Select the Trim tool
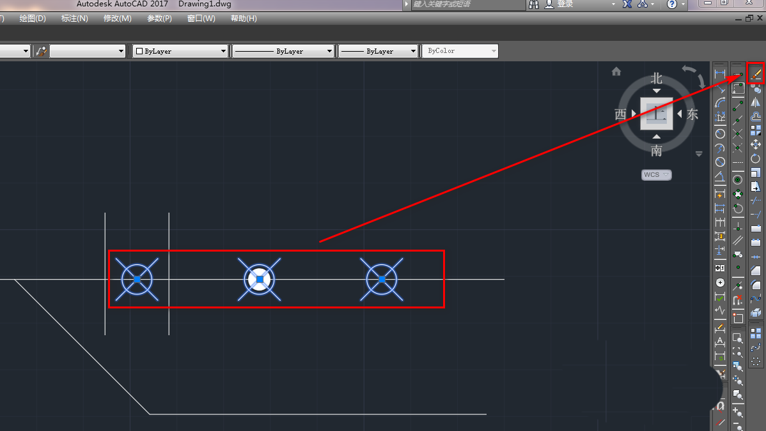This screenshot has height=431, width=766. [756, 200]
